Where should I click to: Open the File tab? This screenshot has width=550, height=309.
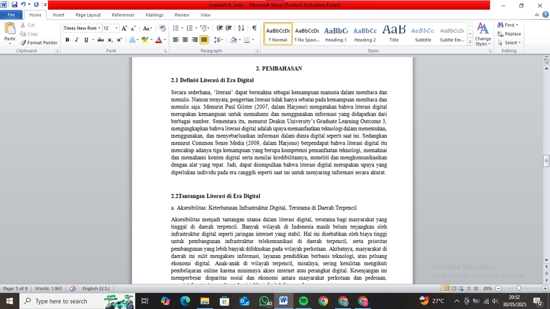pos(11,15)
